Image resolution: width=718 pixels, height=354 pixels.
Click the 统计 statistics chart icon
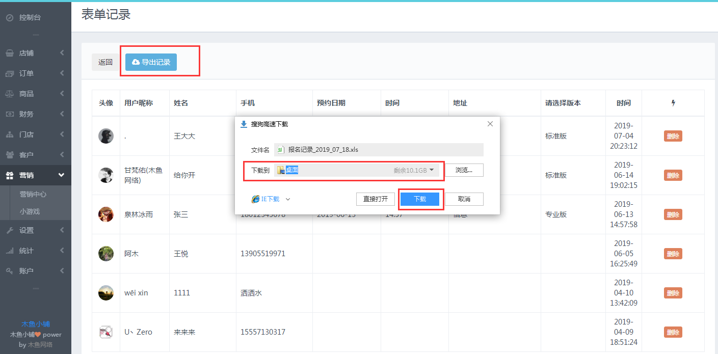click(x=9, y=251)
